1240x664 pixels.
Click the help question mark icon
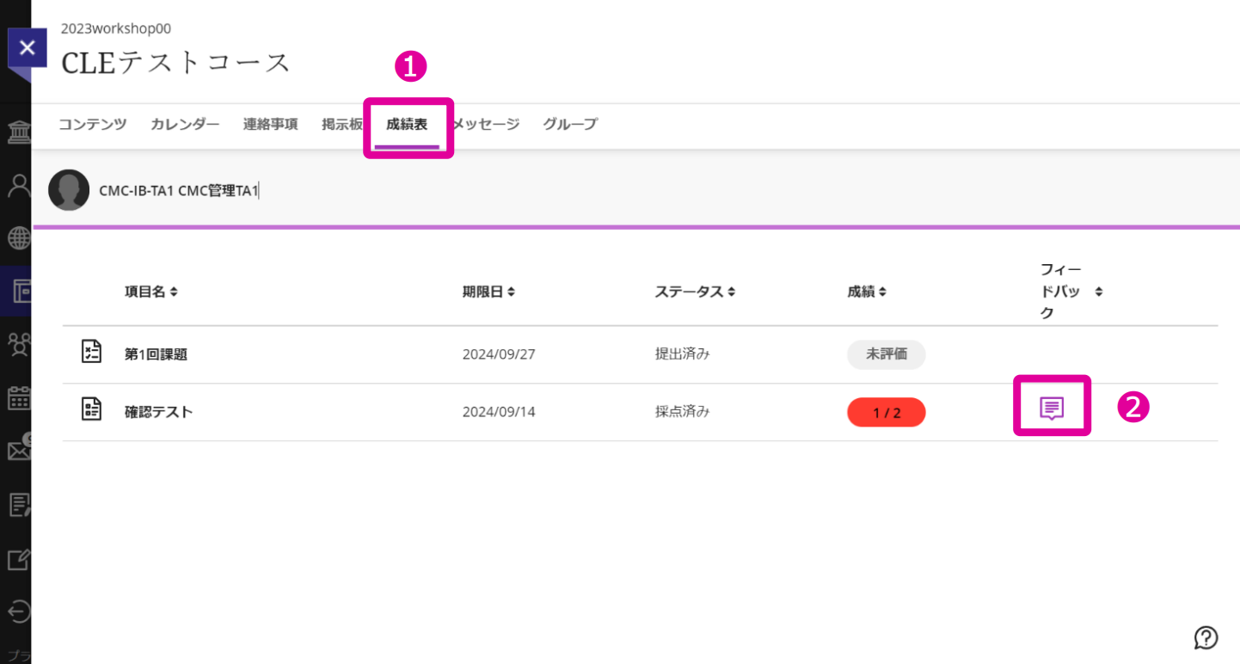point(1206,637)
